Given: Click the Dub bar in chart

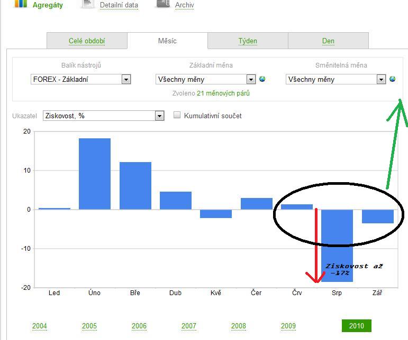Looking at the screenshot, I should pos(176,201).
